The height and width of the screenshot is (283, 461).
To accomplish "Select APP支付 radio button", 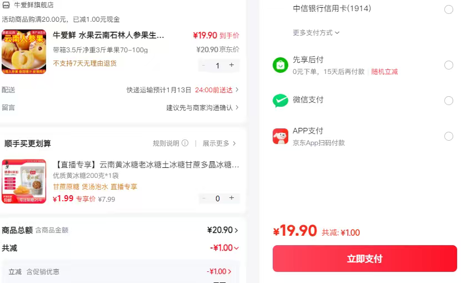I will (x=449, y=136).
